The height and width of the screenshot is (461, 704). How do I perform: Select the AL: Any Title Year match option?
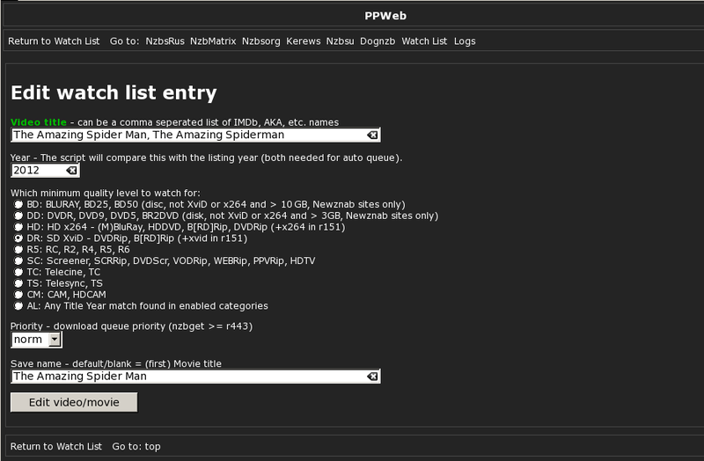(18, 306)
